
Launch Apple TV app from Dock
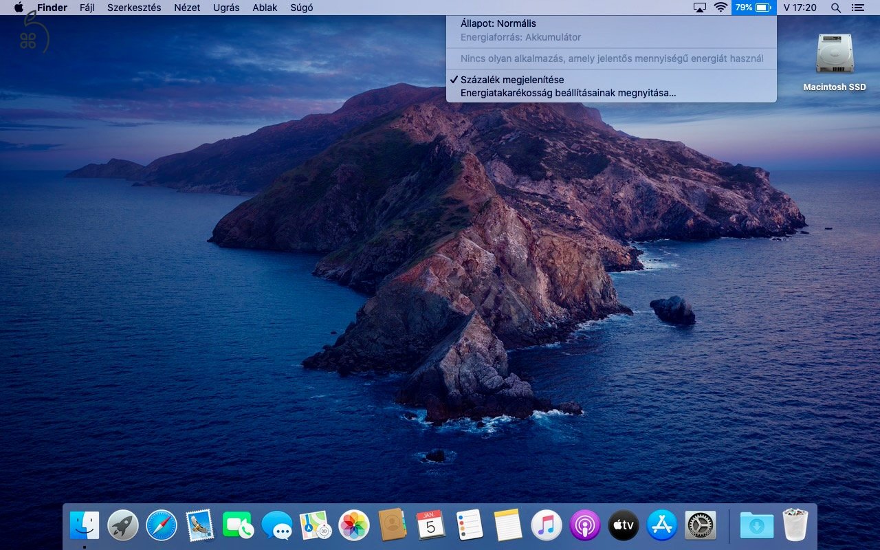coord(624,525)
